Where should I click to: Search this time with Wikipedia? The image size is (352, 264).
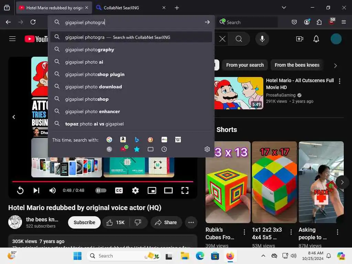click(x=178, y=140)
